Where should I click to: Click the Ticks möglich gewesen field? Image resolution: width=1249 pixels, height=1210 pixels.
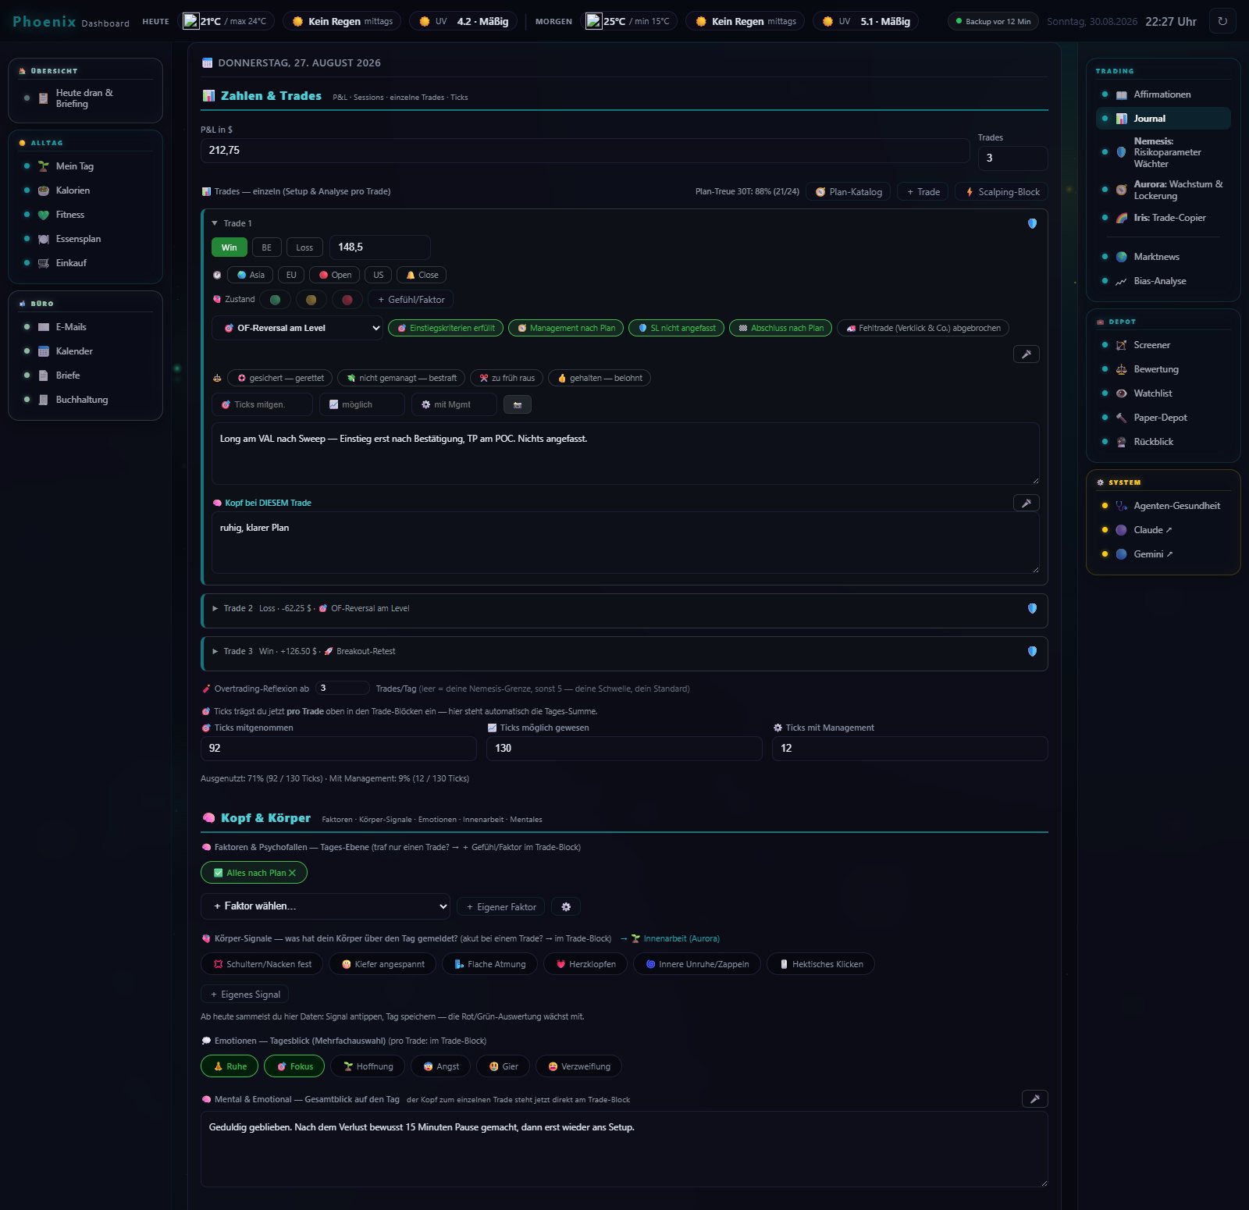pos(624,748)
